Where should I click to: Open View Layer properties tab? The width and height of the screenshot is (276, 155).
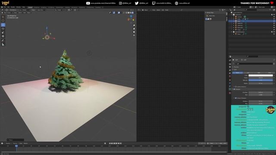230,70
